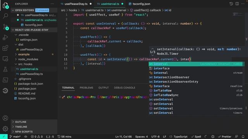Change file encoding UTF-8
Screen dimensions: 248x139
coord(155,137)
